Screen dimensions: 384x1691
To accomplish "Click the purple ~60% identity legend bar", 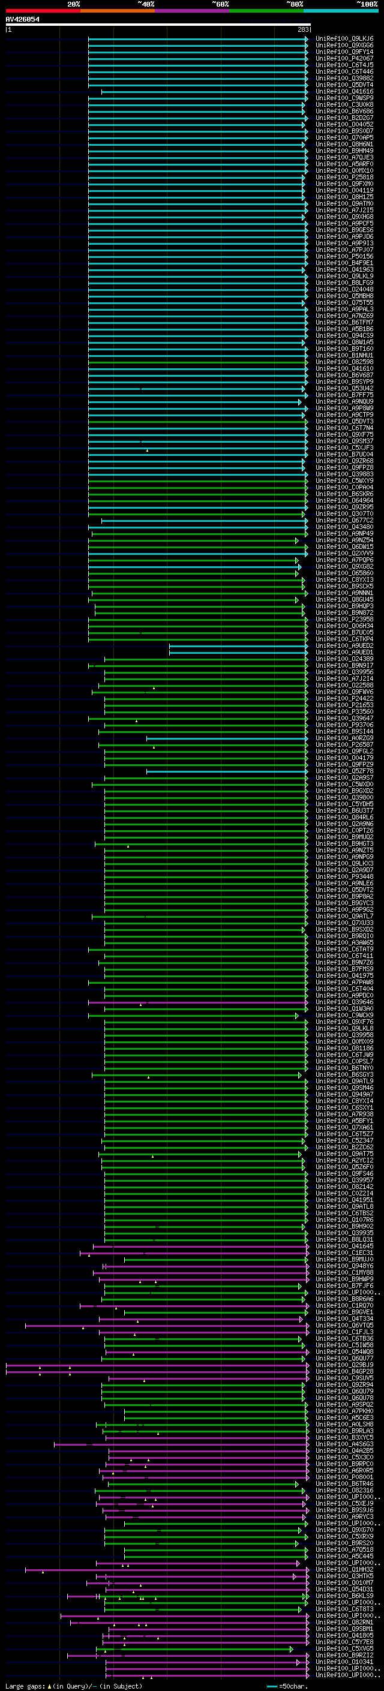I will [191, 11].
